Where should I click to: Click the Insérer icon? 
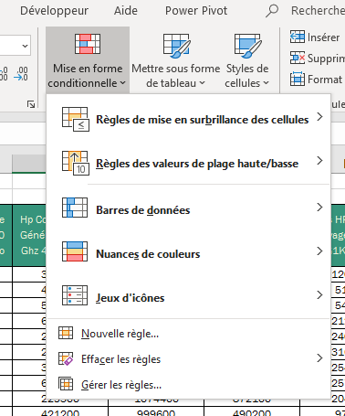click(298, 37)
